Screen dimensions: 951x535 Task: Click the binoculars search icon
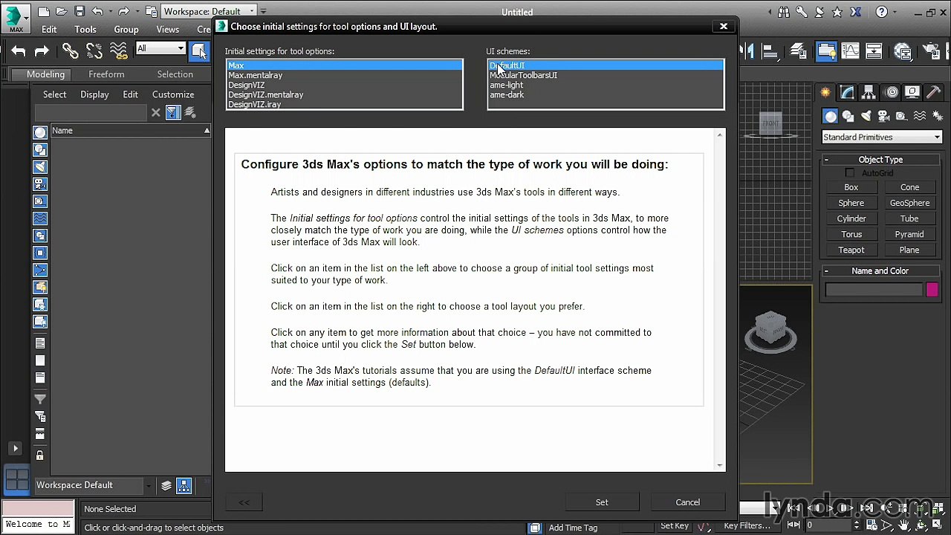[x=785, y=12]
